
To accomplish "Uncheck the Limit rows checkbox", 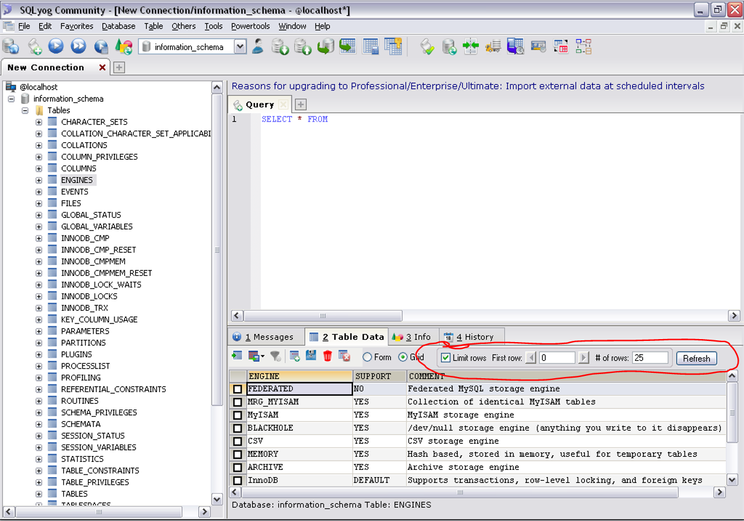I will point(446,358).
